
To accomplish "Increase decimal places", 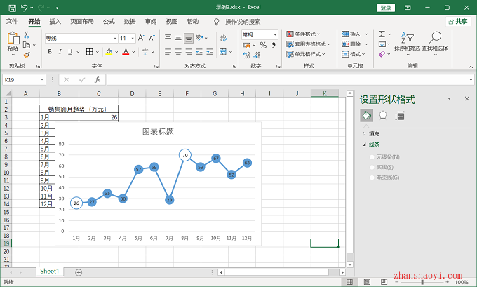I will pyautogui.click(x=246, y=55).
